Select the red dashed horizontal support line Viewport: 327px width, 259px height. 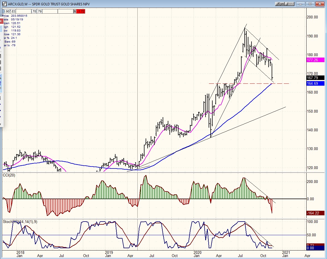pos(249,84)
